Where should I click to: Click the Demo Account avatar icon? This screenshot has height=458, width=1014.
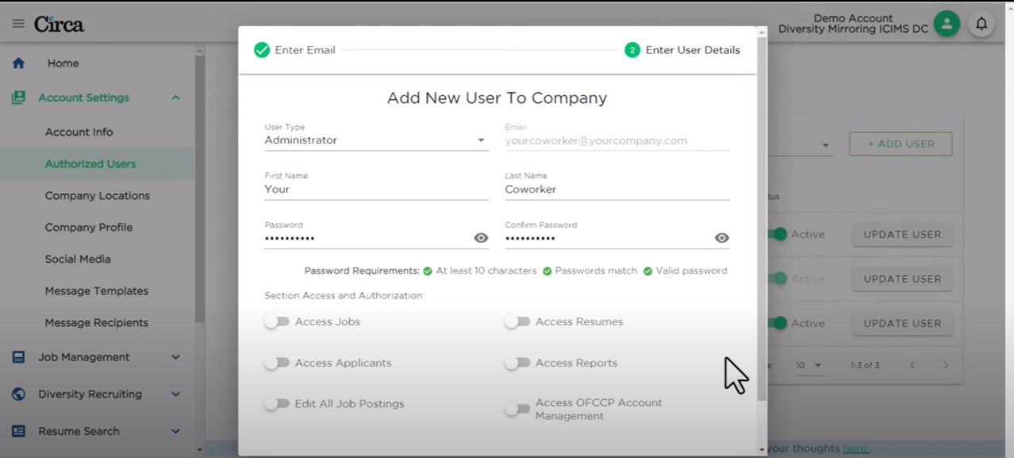(x=946, y=23)
